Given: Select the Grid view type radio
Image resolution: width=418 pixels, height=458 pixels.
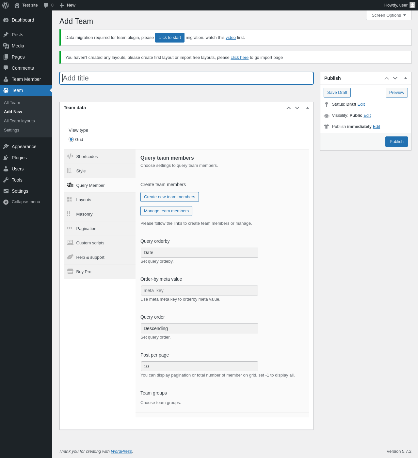Looking at the screenshot, I should click(71, 139).
